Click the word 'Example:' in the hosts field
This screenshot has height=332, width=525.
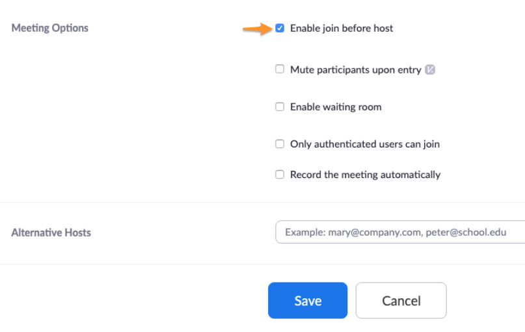[304, 232]
